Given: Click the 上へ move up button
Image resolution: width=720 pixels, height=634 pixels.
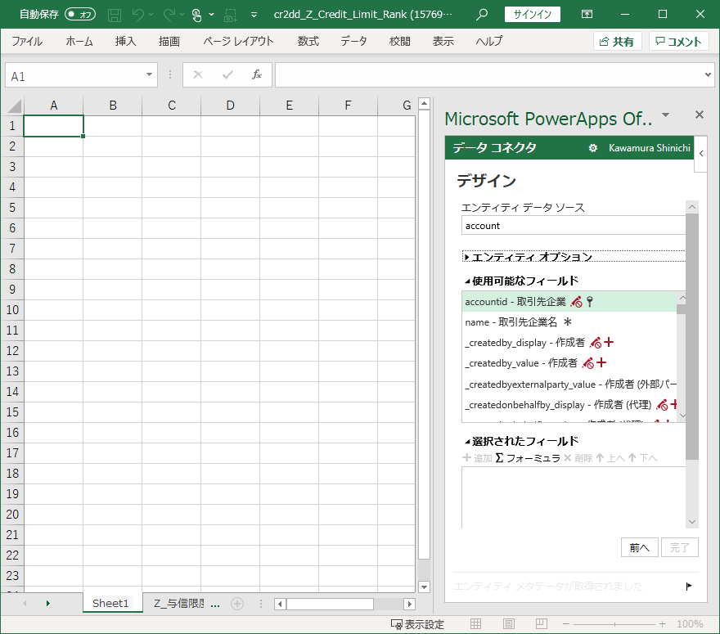Looking at the screenshot, I should pyautogui.click(x=611, y=458).
